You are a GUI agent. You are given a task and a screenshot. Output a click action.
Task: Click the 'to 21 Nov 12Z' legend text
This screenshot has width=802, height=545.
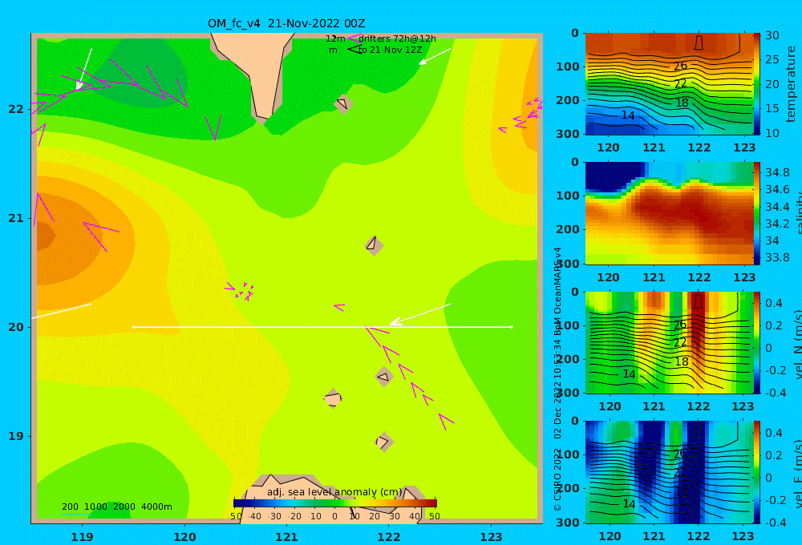pos(391,50)
